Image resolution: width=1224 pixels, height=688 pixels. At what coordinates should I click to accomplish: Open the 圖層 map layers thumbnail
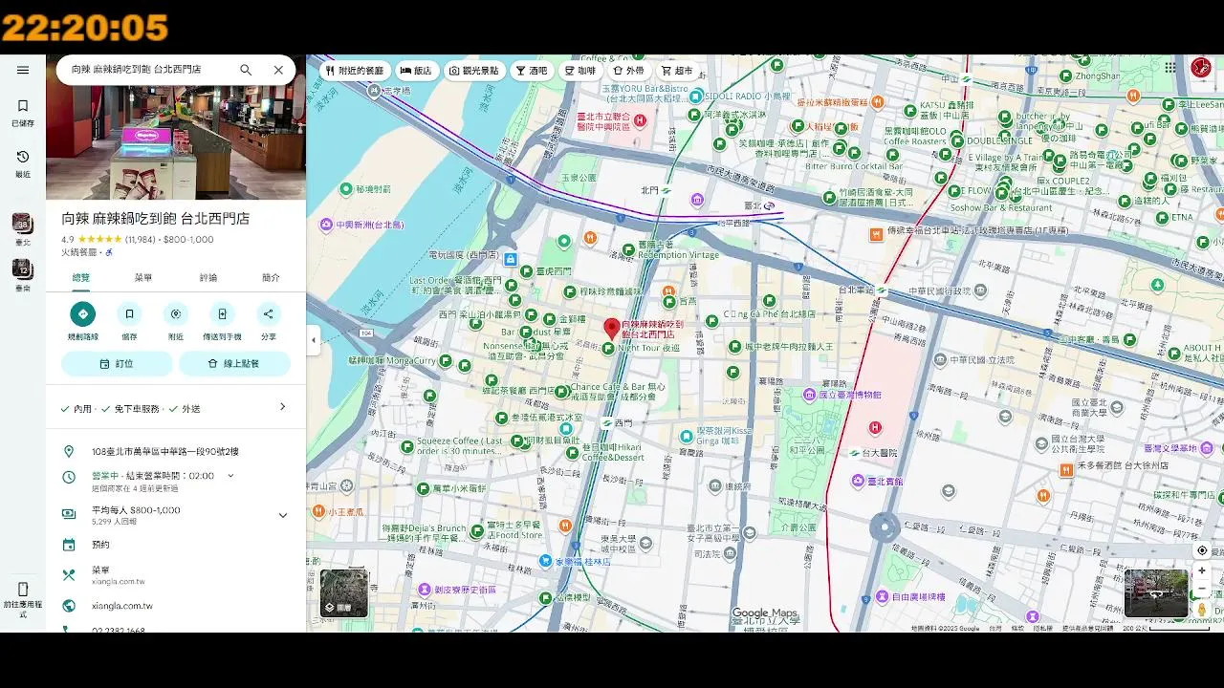[343, 592]
